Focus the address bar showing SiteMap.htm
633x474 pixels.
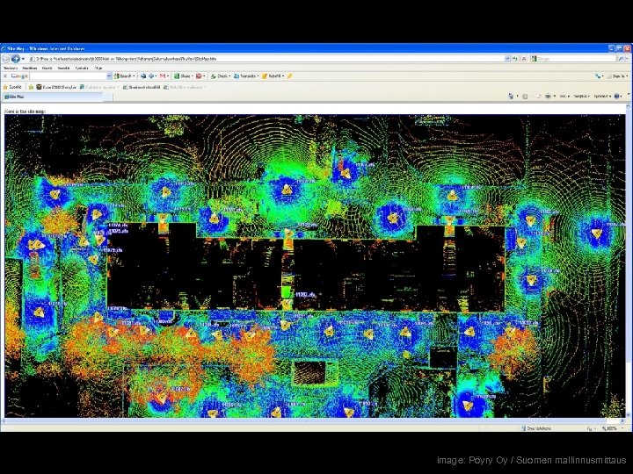(266, 59)
